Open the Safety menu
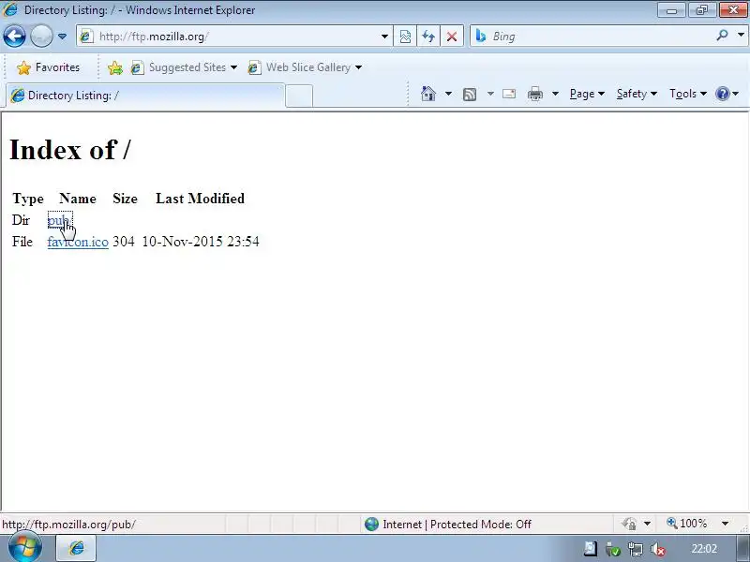The width and height of the screenshot is (750, 562). pos(637,94)
